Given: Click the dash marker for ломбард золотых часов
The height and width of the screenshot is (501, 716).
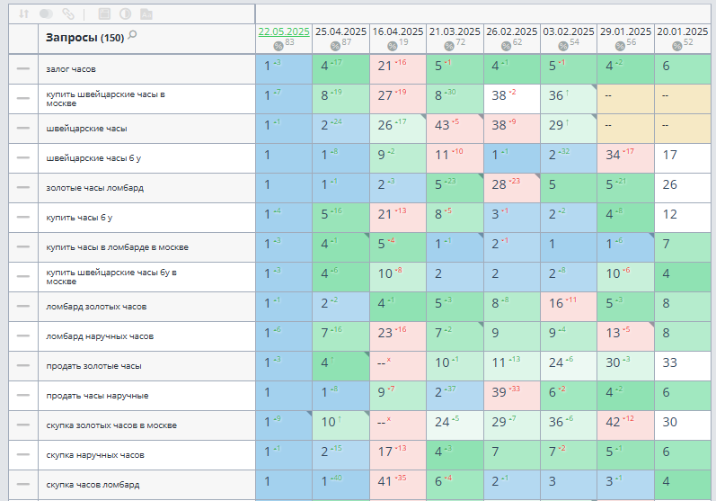Looking at the screenshot, I should pyautogui.click(x=23, y=307).
